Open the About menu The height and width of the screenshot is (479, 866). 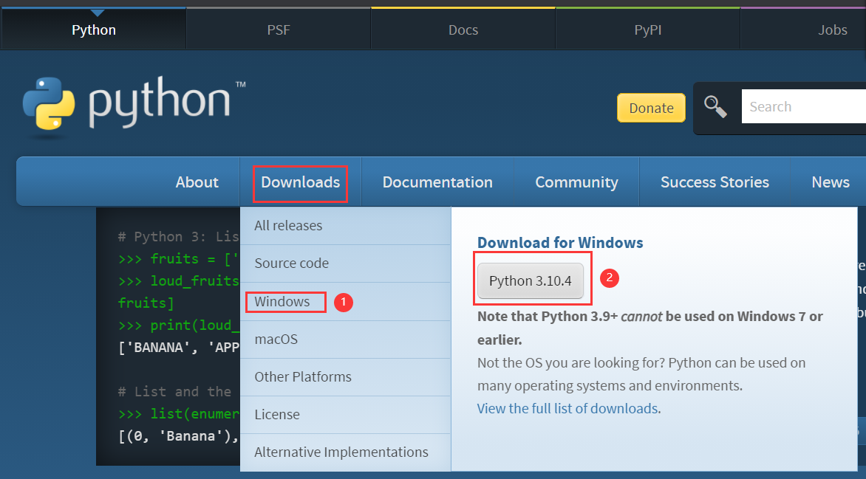197,182
